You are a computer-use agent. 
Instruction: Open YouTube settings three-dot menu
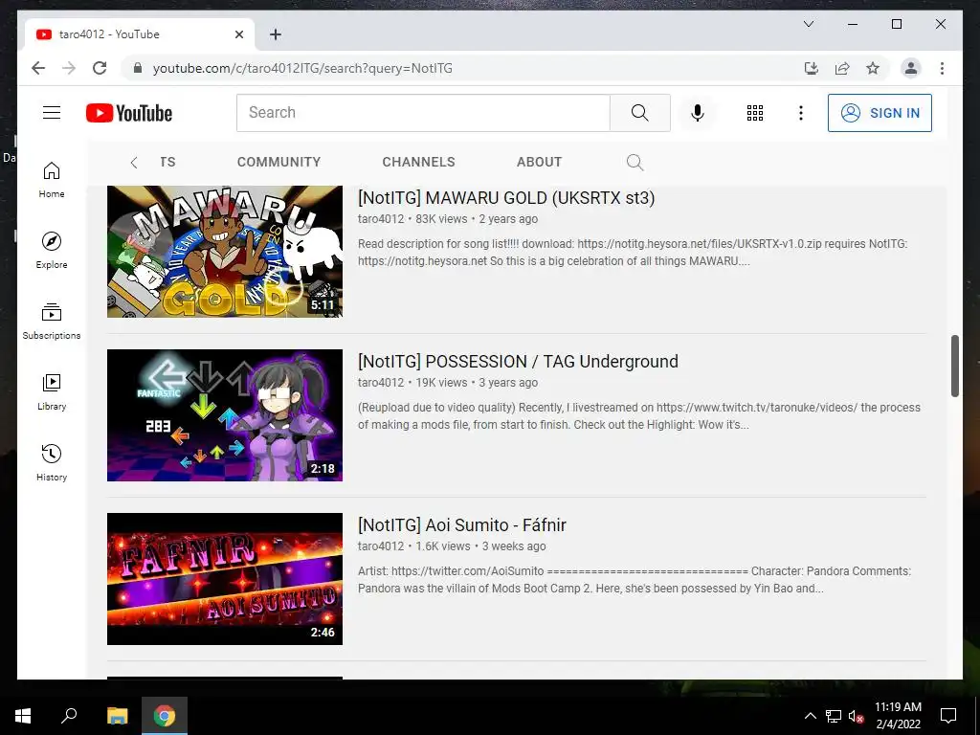tap(801, 113)
